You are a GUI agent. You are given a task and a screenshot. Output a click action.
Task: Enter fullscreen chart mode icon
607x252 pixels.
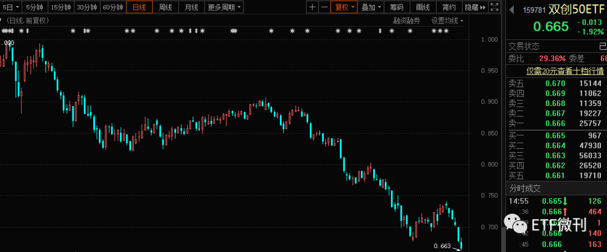click(494, 7)
